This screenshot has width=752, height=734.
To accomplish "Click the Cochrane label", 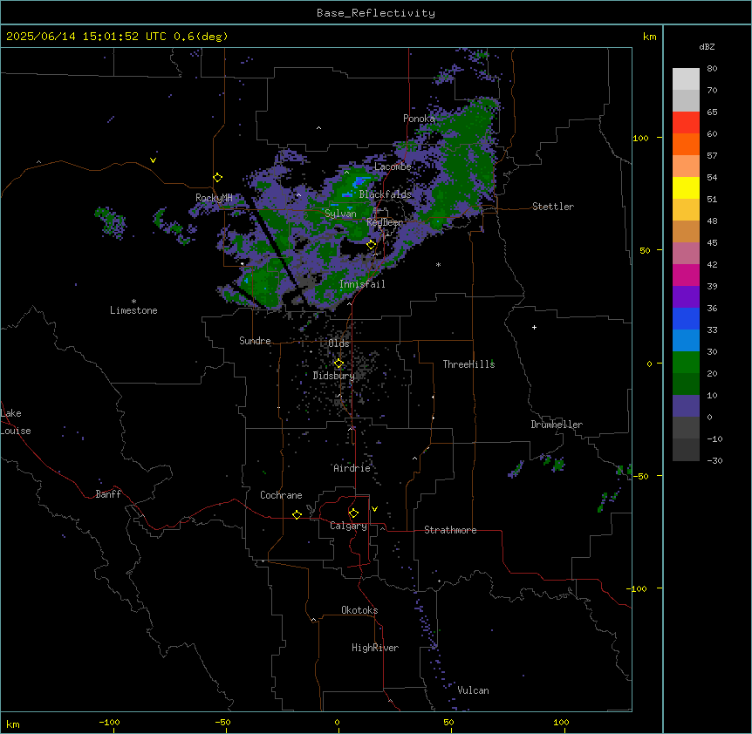I will pos(281,495).
